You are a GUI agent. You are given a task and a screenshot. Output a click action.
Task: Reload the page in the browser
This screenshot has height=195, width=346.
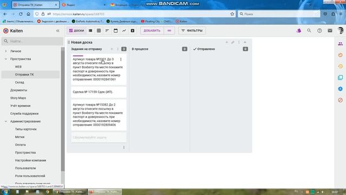pos(21,14)
